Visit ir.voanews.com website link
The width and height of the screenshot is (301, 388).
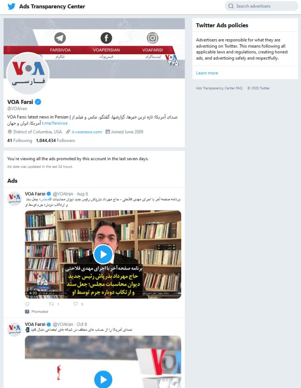[x=87, y=132]
